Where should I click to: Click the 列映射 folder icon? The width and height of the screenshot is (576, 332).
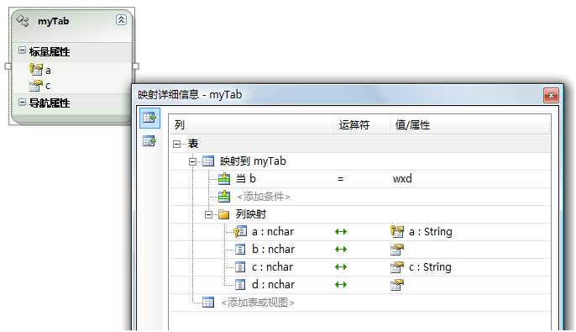[x=223, y=214]
